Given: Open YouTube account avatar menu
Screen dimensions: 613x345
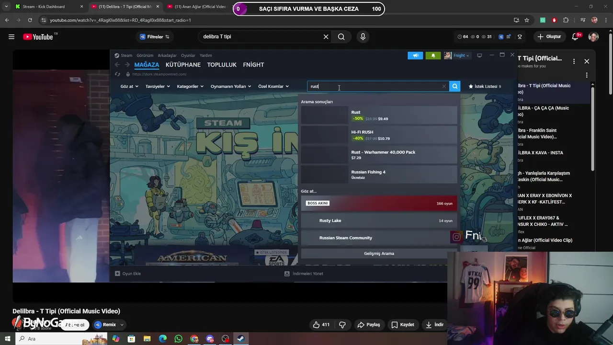Looking at the screenshot, I should click(x=593, y=37).
